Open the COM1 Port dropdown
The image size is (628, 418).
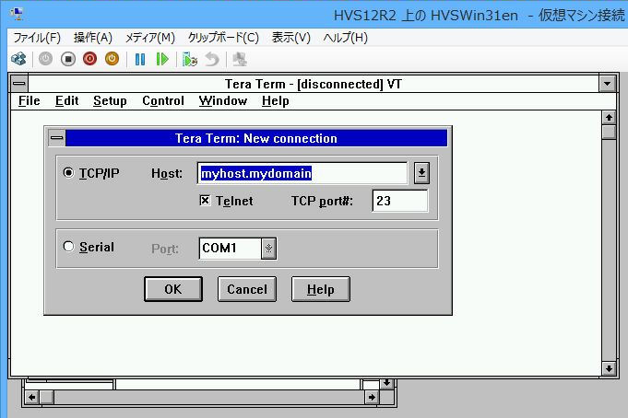(x=267, y=248)
